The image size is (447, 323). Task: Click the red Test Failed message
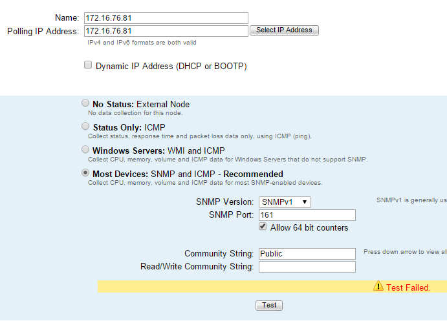pyautogui.click(x=408, y=287)
